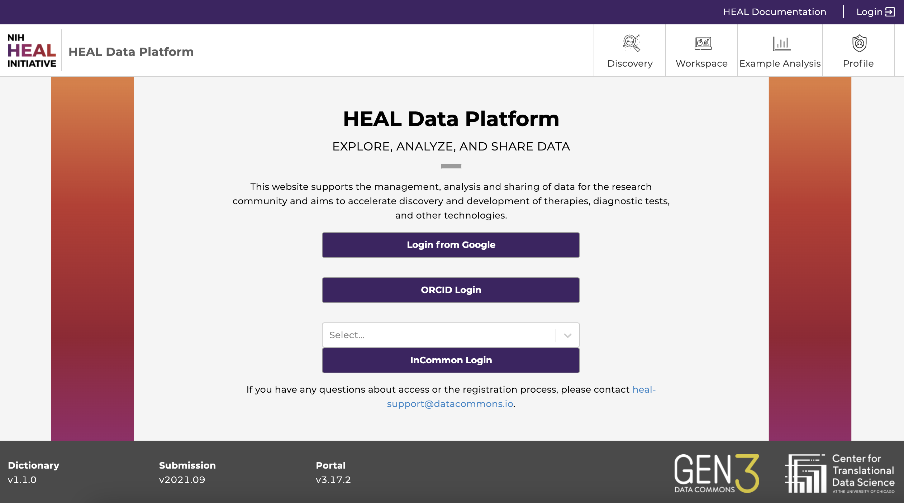The height and width of the screenshot is (503, 904).
Task: Click the Discovery navigation icon
Action: 630,43
